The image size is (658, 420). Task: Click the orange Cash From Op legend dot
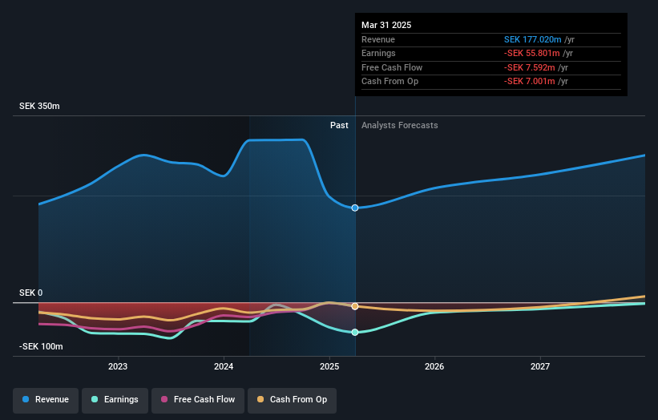tap(260, 399)
